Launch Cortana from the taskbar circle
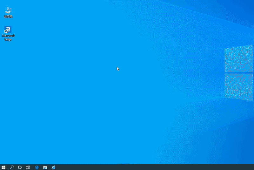This screenshot has height=170, width=254. pyautogui.click(x=20, y=167)
